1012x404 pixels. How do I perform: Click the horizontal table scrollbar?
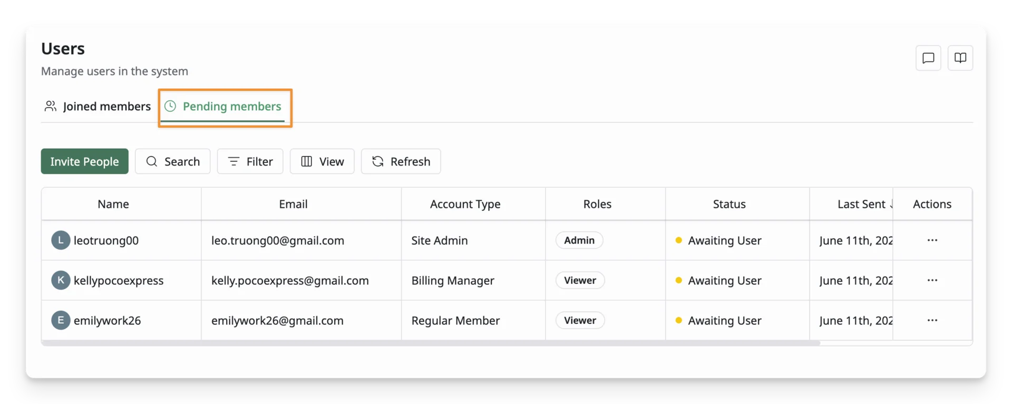click(x=431, y=343)
